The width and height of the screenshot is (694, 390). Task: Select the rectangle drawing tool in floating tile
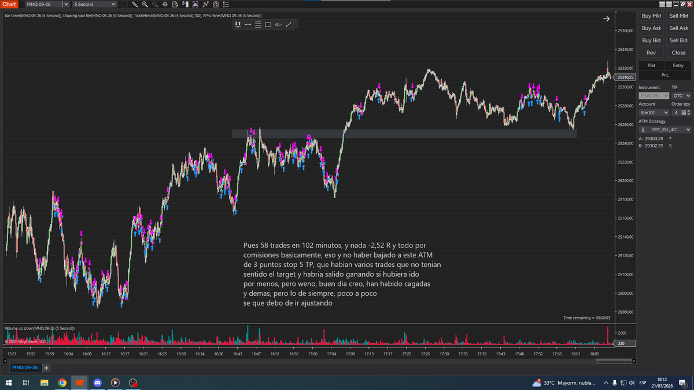(x=268, y=24)
